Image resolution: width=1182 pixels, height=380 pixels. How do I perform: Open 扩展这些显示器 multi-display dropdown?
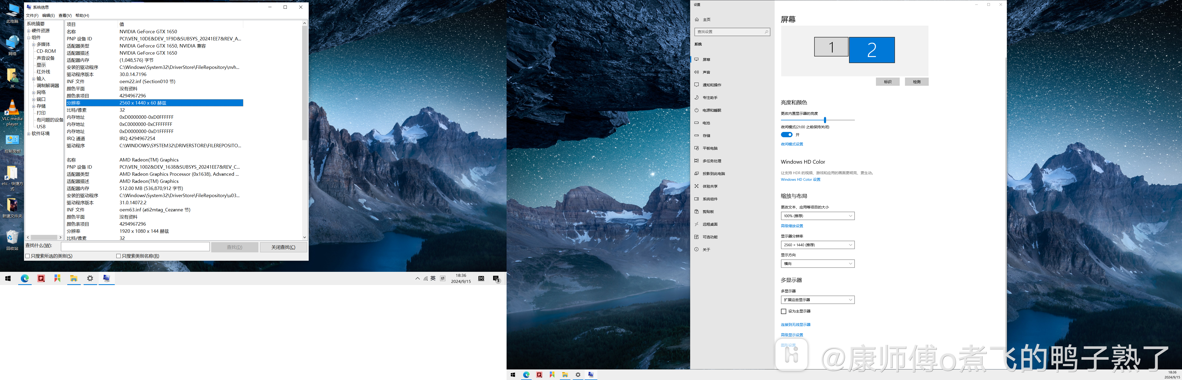[817, 300]
